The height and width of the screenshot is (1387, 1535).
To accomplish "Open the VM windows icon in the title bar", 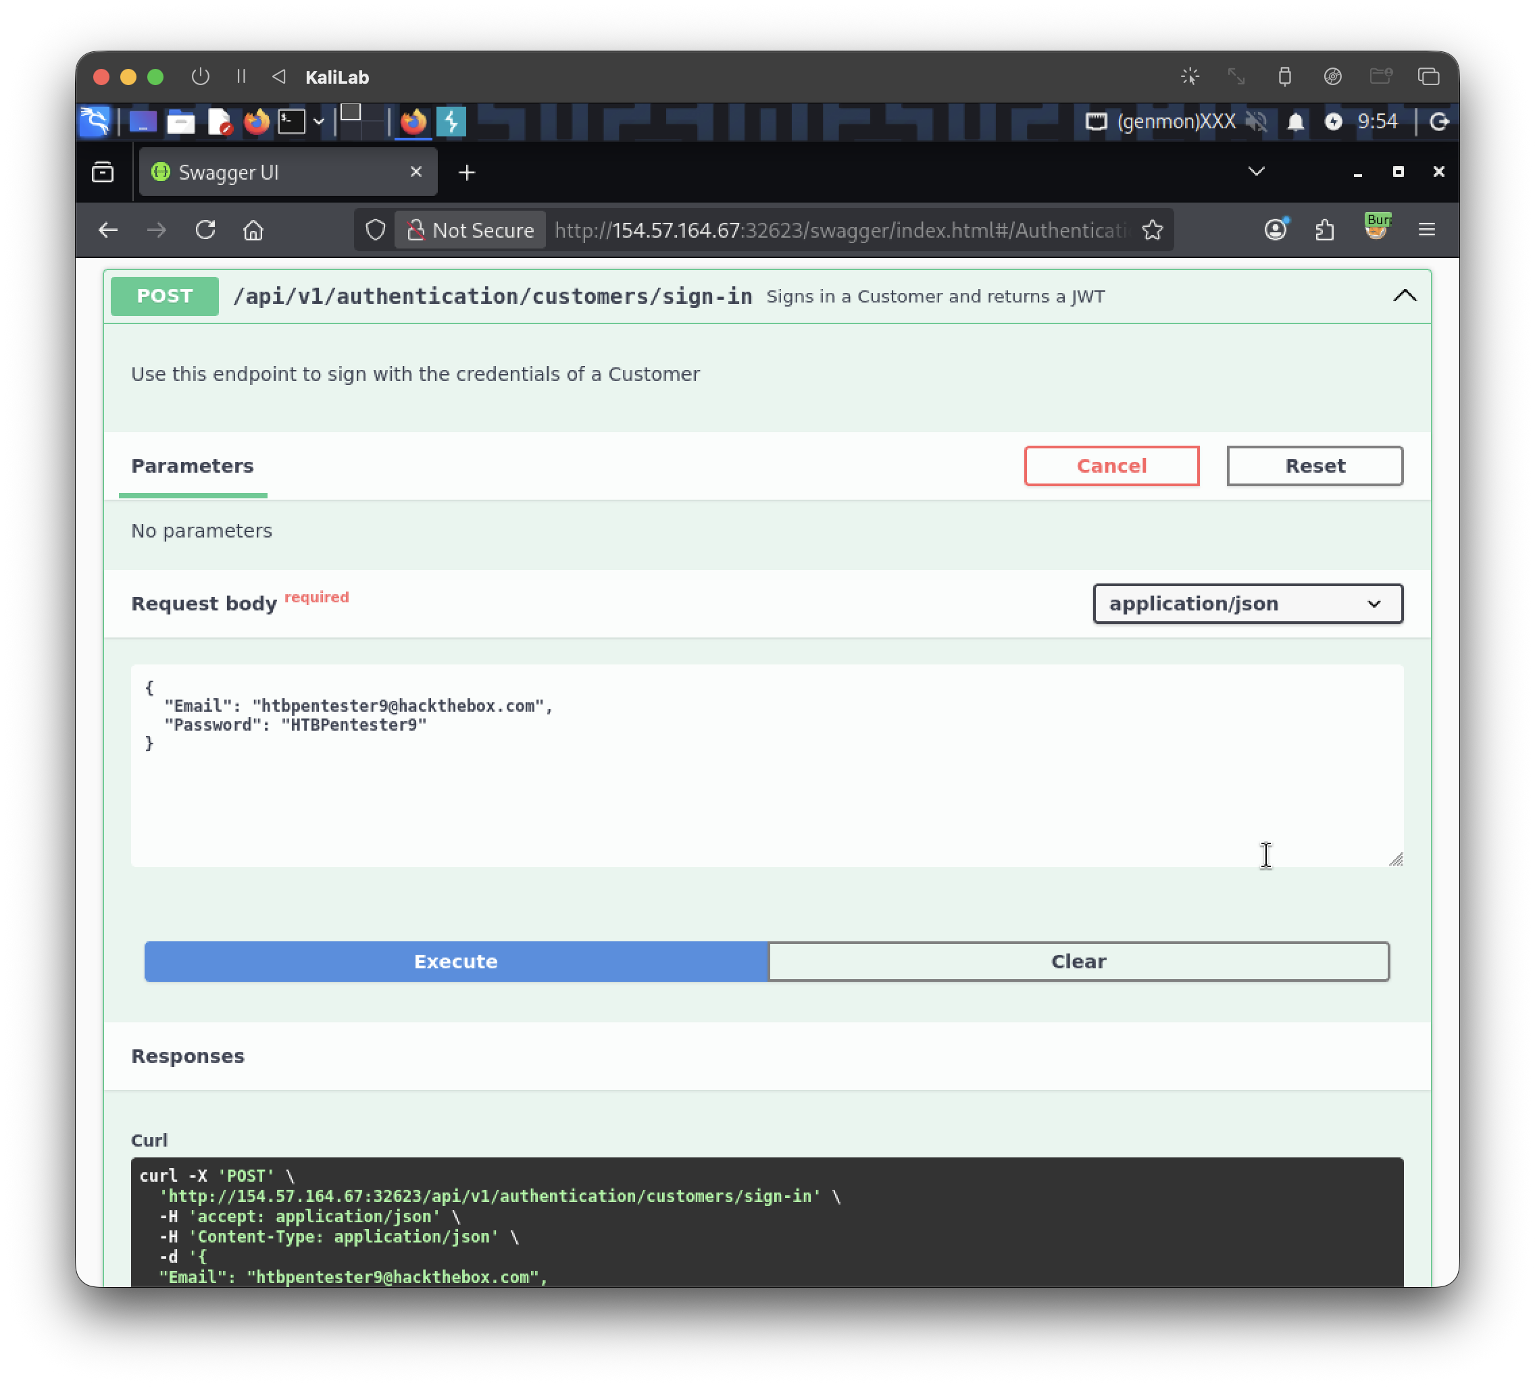I will 1428,77.
